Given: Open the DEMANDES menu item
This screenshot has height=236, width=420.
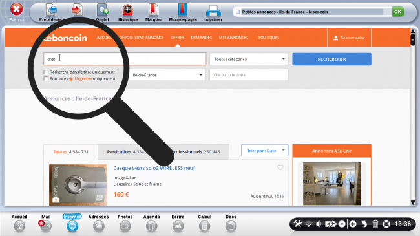Looking at the screenshot, I should [202, 38].
